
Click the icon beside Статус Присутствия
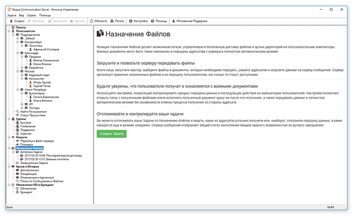click(x=17, y=115)
